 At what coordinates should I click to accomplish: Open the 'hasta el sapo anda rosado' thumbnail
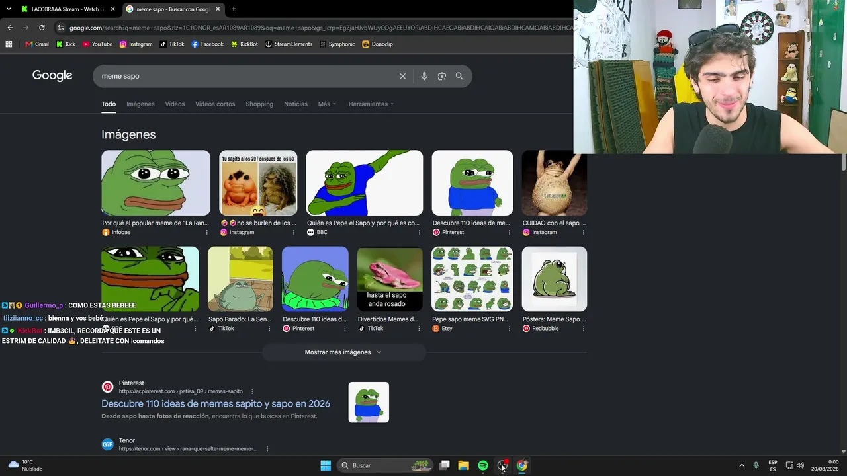click(x=390, y=279)
